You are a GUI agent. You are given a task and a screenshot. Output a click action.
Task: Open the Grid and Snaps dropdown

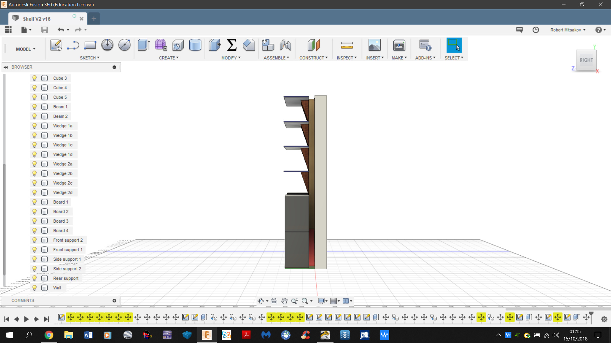pyautogui.click(x=335, y=301)
